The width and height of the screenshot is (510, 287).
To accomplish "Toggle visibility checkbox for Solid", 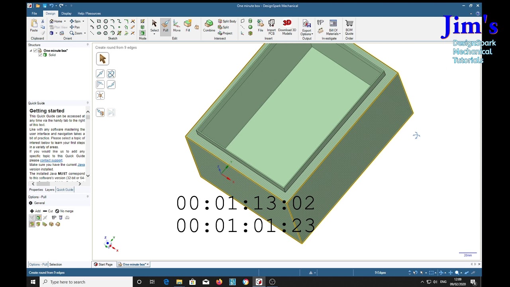I will (x=40, y=55).
